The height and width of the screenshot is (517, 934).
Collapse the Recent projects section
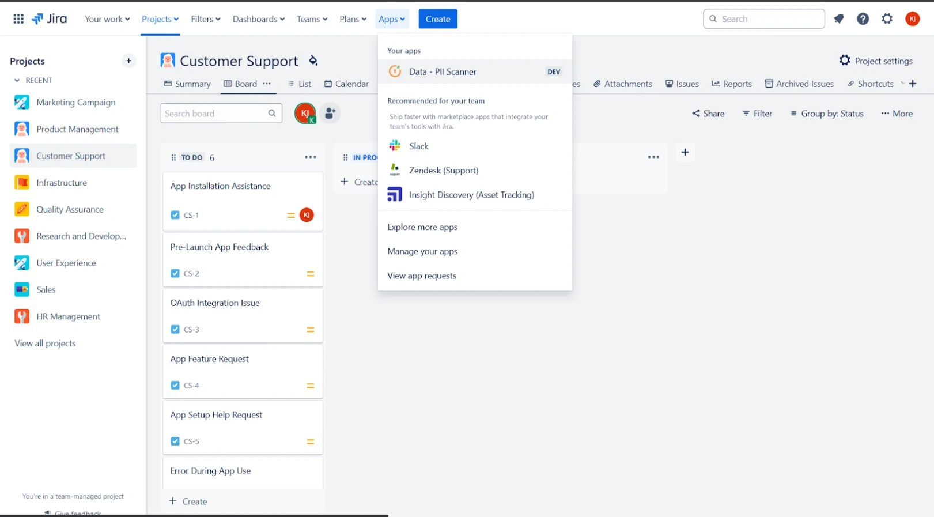[17, 81]
